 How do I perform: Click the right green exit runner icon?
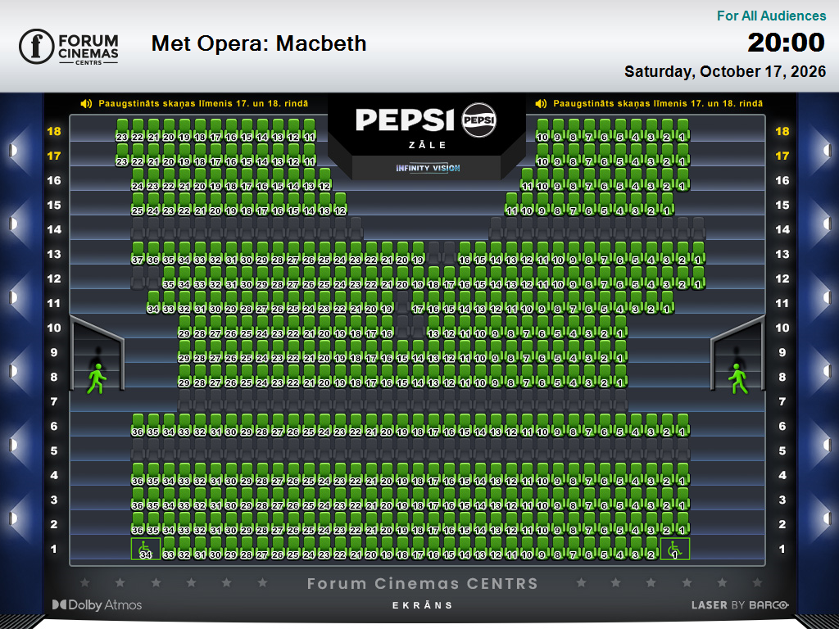738,378
